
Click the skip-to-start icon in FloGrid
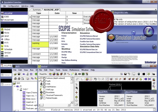149,79
